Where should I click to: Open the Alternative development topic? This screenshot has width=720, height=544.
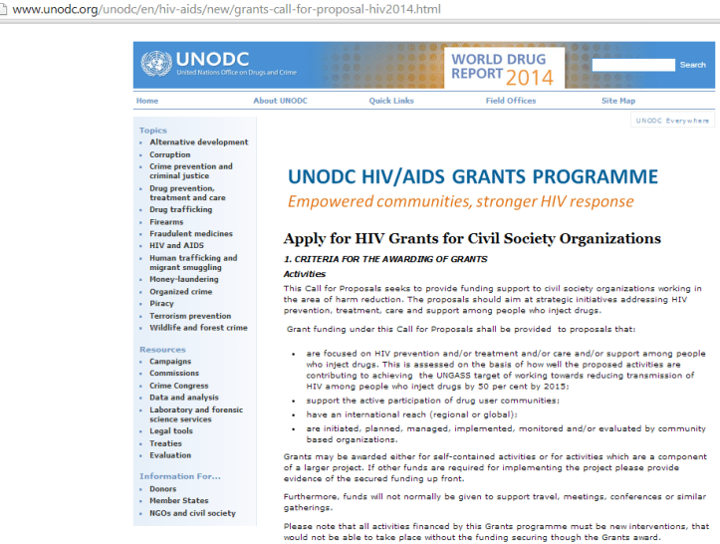point(198,142)
